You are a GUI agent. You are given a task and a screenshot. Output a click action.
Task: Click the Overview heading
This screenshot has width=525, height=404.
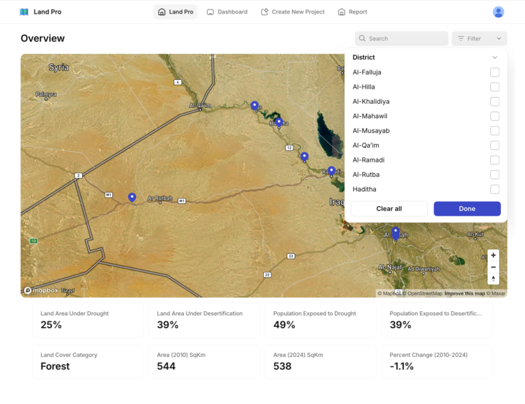point(42,38)
